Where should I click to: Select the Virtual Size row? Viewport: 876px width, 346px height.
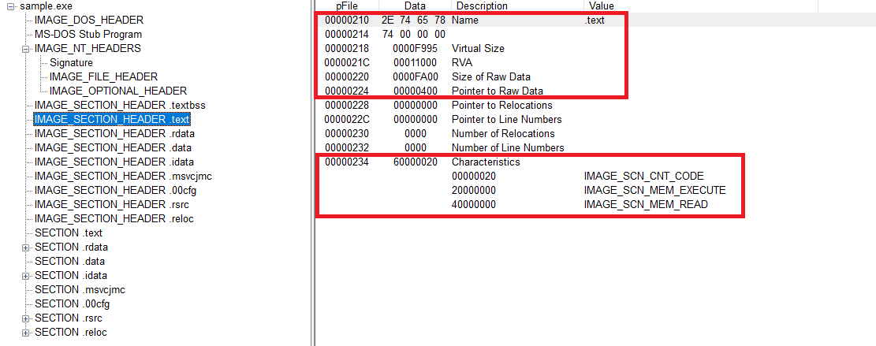tap(477, 48)
